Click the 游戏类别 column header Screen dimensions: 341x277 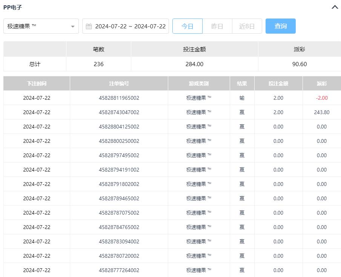pos(199,84)
